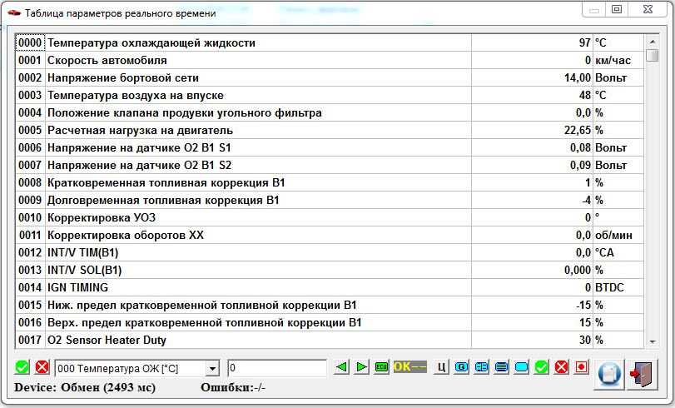Viewport: 675px width, 408px height.
Task: Click the row number 0008 cell
Action: click(30, 182)
